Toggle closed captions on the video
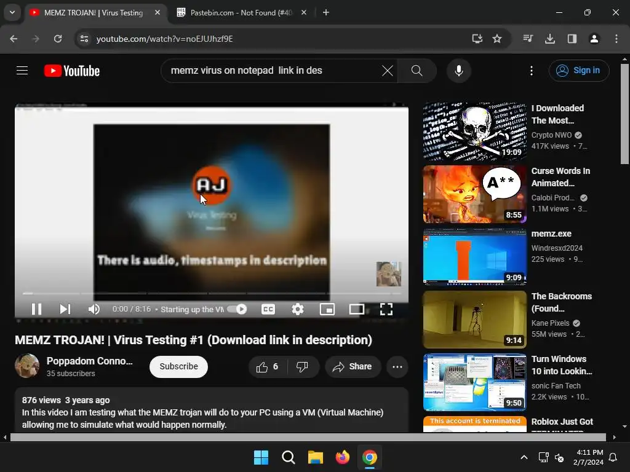This screenshot has width=630, height=472. point(268,309)
